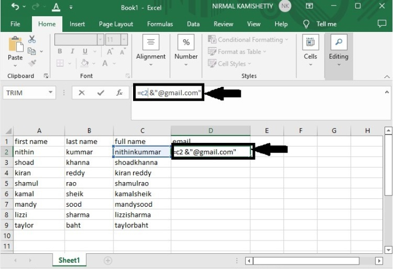Open Clipboard dialog launcher
The image size is (393, 269).
tap(46, 76)
